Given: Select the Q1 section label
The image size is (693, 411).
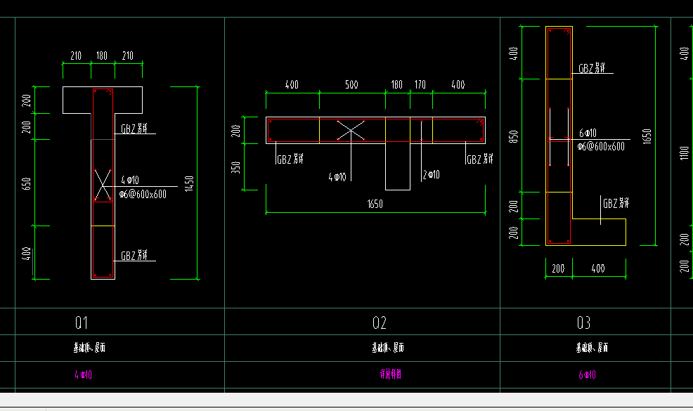Looking at the screenshot, I should point(82,322).
